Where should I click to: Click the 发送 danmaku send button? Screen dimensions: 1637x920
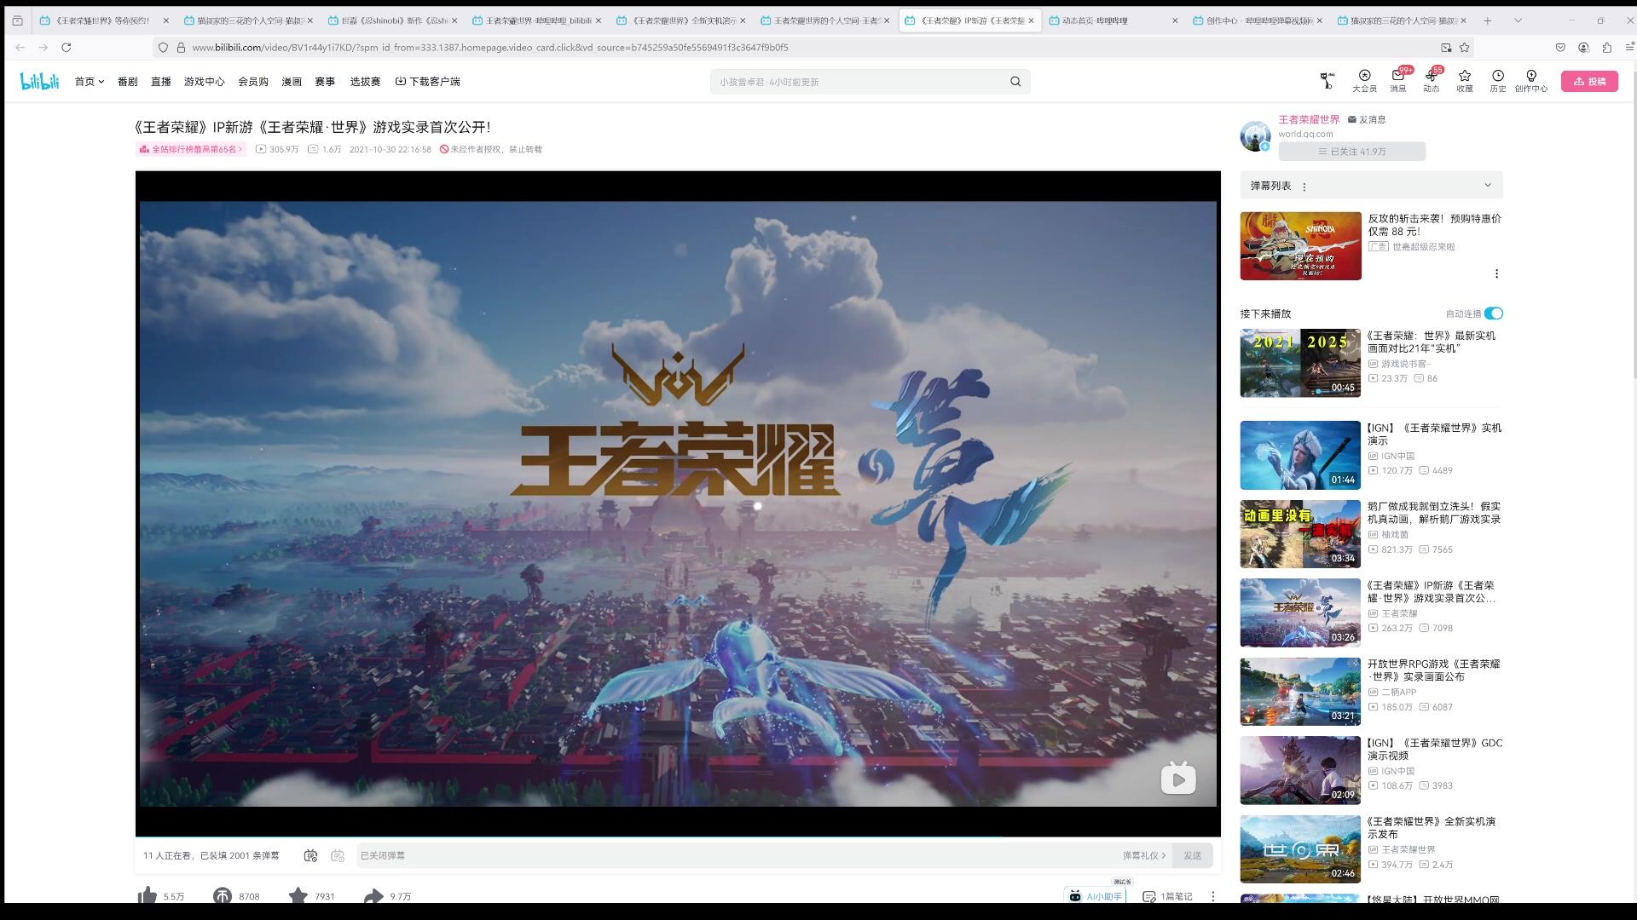pyautogui.click(x=1193, y=855)
